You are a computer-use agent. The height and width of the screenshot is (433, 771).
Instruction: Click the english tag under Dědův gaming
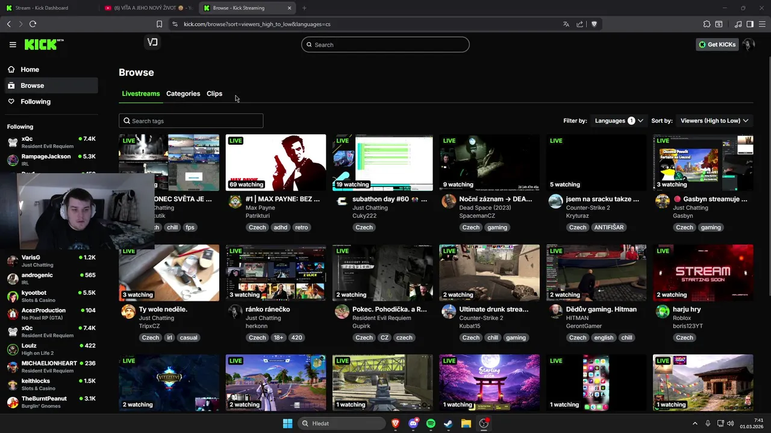pos(604,337)
